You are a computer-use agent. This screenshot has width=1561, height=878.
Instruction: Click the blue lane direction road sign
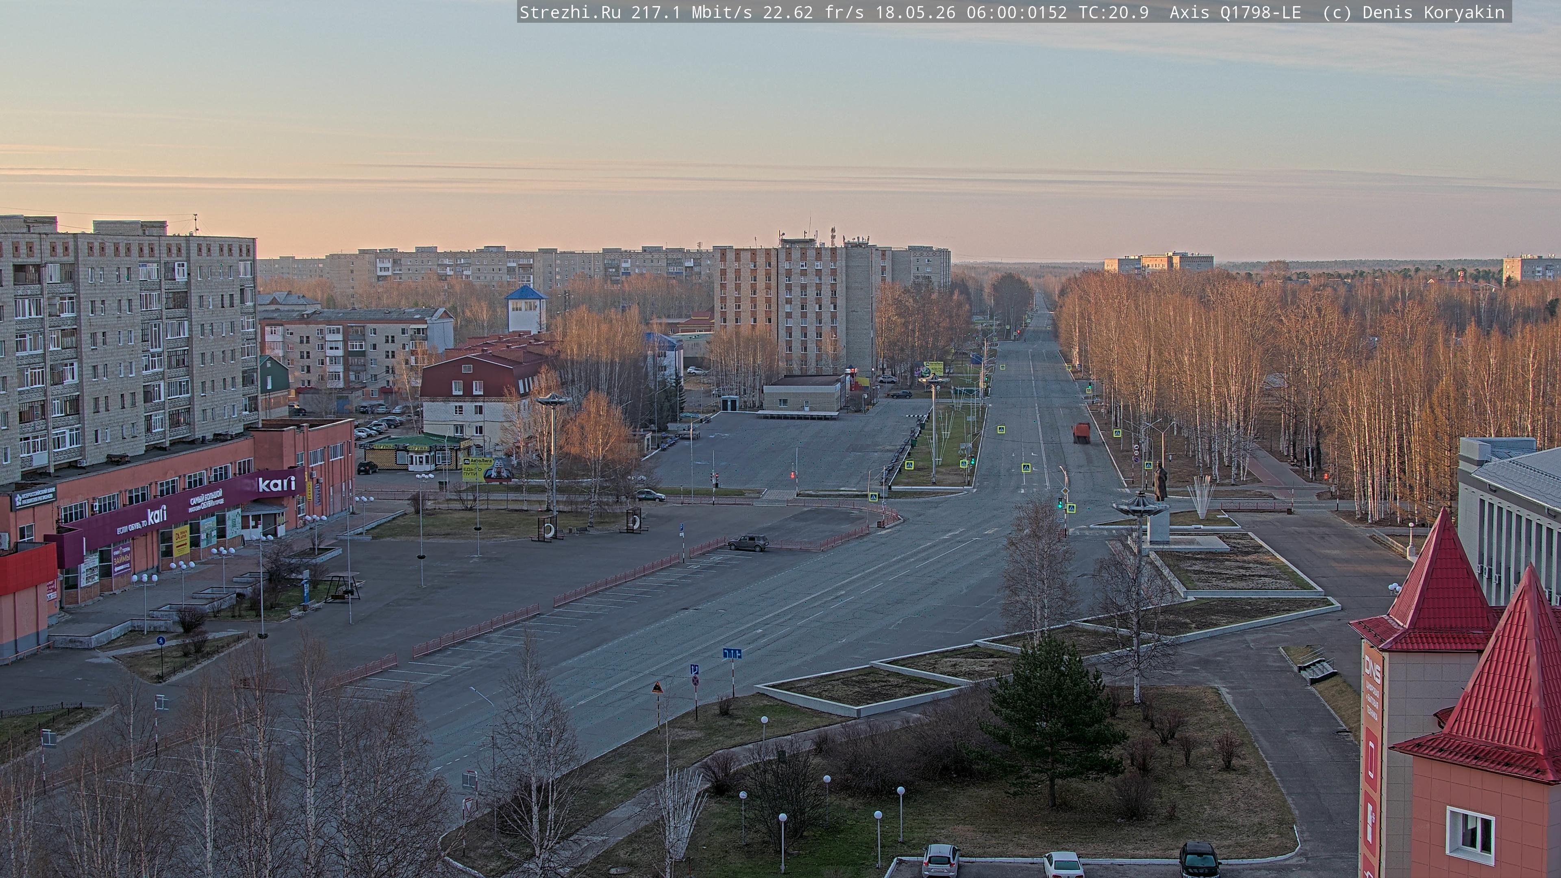[x=732, y=653]
